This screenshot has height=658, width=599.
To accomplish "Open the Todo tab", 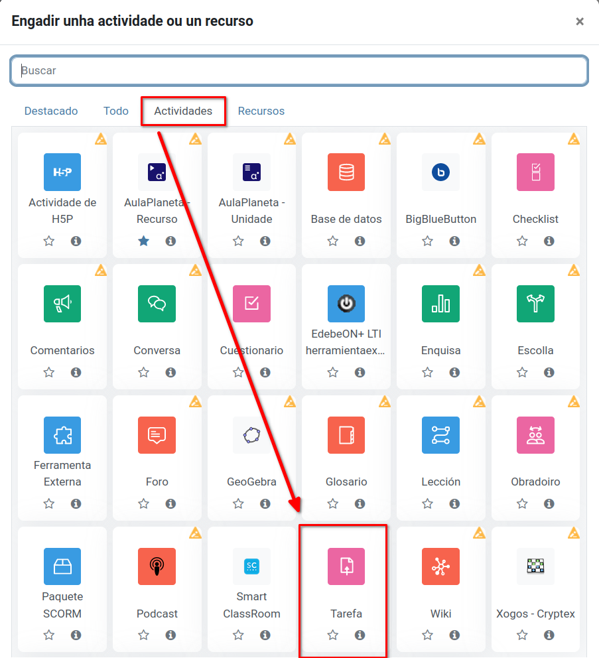I will [x=116, y=111].
